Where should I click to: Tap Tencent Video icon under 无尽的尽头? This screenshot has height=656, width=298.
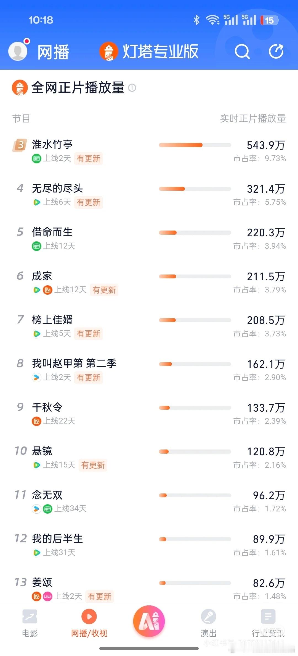(36, 202)
